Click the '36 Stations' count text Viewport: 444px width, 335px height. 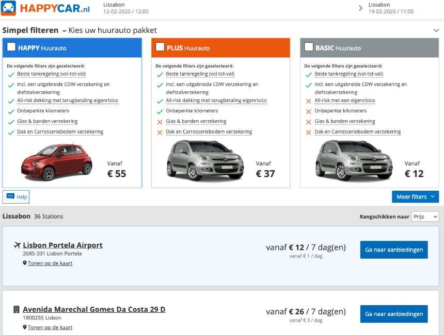(x=49, y=216)
